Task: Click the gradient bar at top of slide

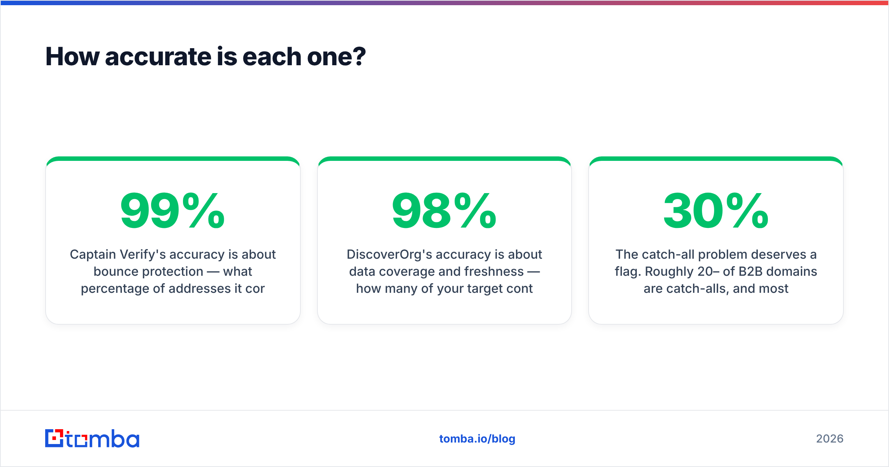Action: pos(444,3)
